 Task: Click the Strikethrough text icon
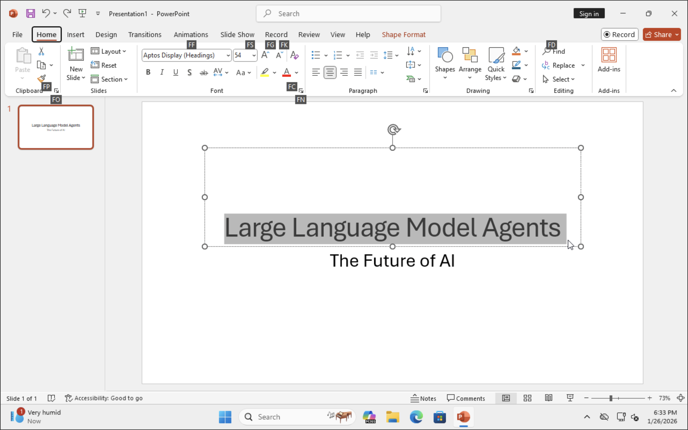click(x=204, y=72)
